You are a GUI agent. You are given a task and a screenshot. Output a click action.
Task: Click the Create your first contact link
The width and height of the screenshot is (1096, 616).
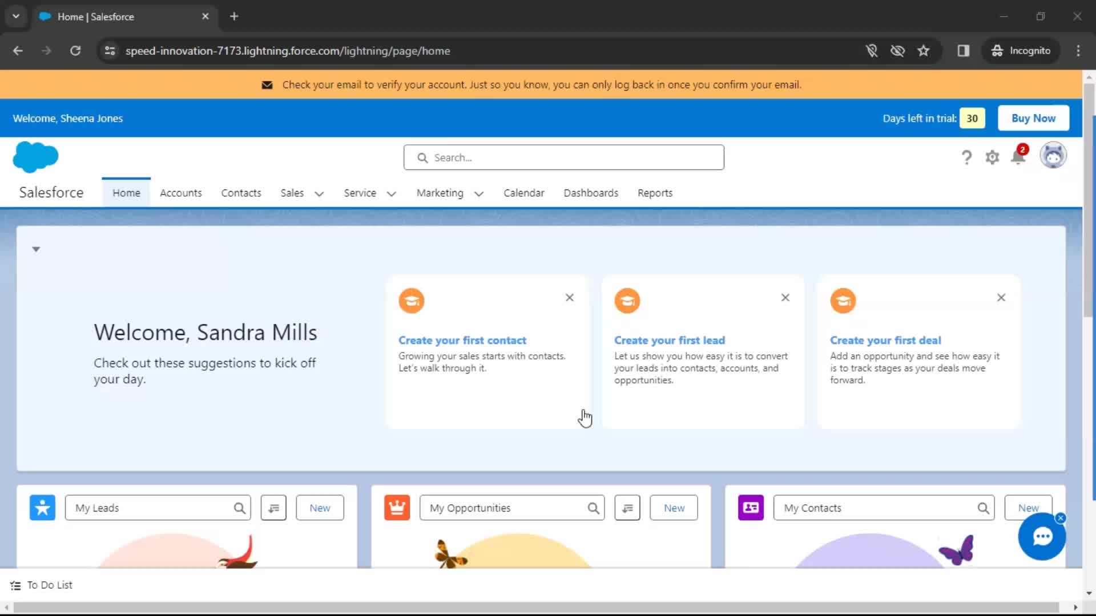point(462,340)
